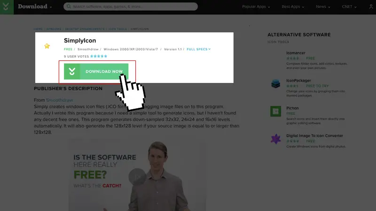Go to Home breadcrumb
Image resolution: width=376 pixels, height=211 pixels.
pyautogui.click(x=38, y=29)
